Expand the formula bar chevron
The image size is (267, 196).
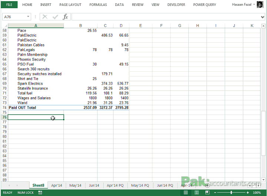[263, 17]
